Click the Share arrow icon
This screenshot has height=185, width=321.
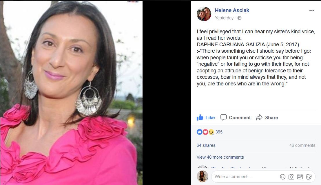point(259,118)
